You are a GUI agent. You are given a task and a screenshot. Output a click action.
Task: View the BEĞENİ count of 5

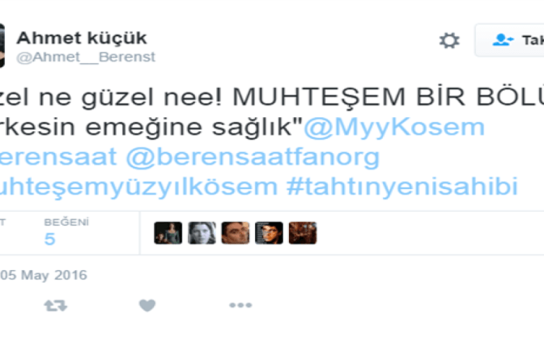click(49, 239)
